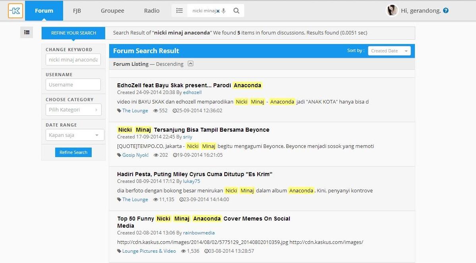The image size is (476, 263).
Task: Click the Hi, gerandong. greeting
Action: (x=421, y=11)
